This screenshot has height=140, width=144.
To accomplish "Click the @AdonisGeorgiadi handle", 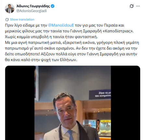I will tap(32, 11).
